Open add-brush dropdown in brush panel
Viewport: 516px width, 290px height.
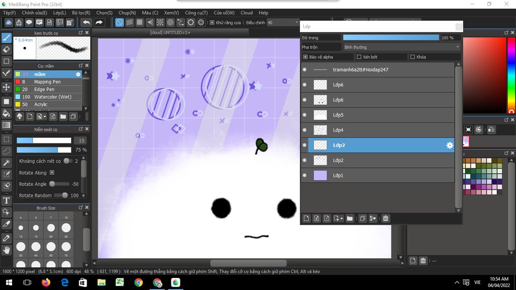41,116
